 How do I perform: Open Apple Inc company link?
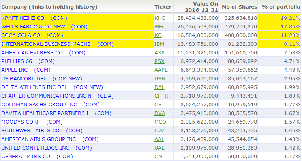[x=26, y=70]
